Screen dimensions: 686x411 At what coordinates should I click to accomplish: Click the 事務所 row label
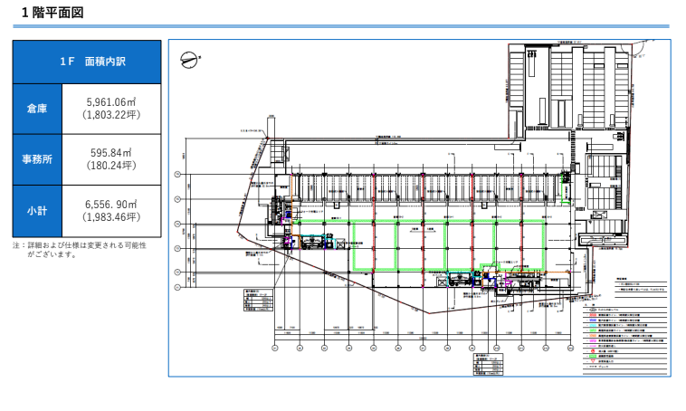[x=37, y=159]
